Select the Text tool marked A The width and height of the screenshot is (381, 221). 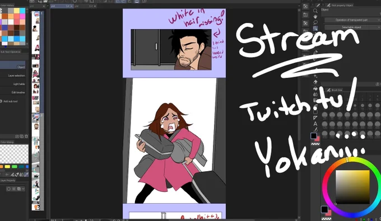pos(315,124)
